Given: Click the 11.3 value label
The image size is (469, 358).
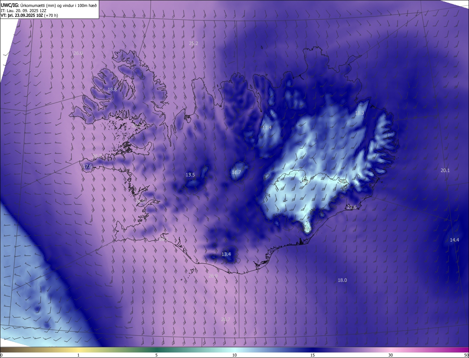Looking at the screenshot, I should (359, 113).
